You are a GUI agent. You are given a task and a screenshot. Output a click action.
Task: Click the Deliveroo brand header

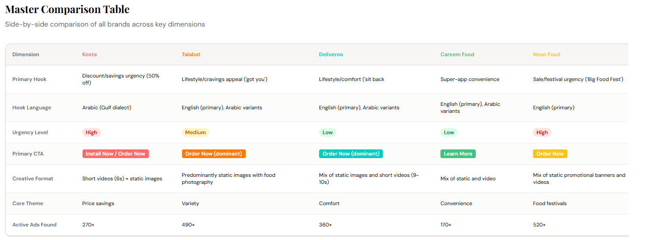[x=331, y=54]
